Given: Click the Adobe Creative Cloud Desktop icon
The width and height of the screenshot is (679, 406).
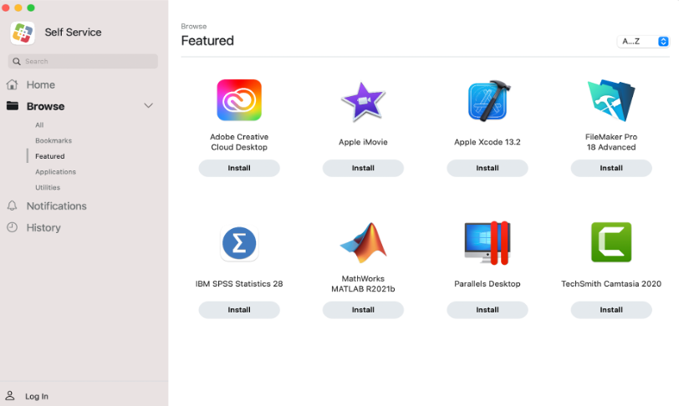Looking at the screenshot, I should 238,100.
